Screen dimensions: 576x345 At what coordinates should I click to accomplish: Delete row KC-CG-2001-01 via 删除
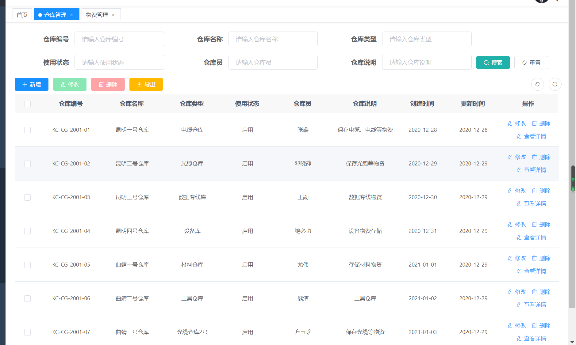tap(541, 123)
